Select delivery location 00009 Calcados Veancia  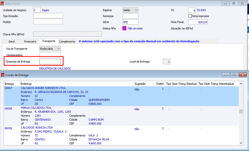(121, 135)
